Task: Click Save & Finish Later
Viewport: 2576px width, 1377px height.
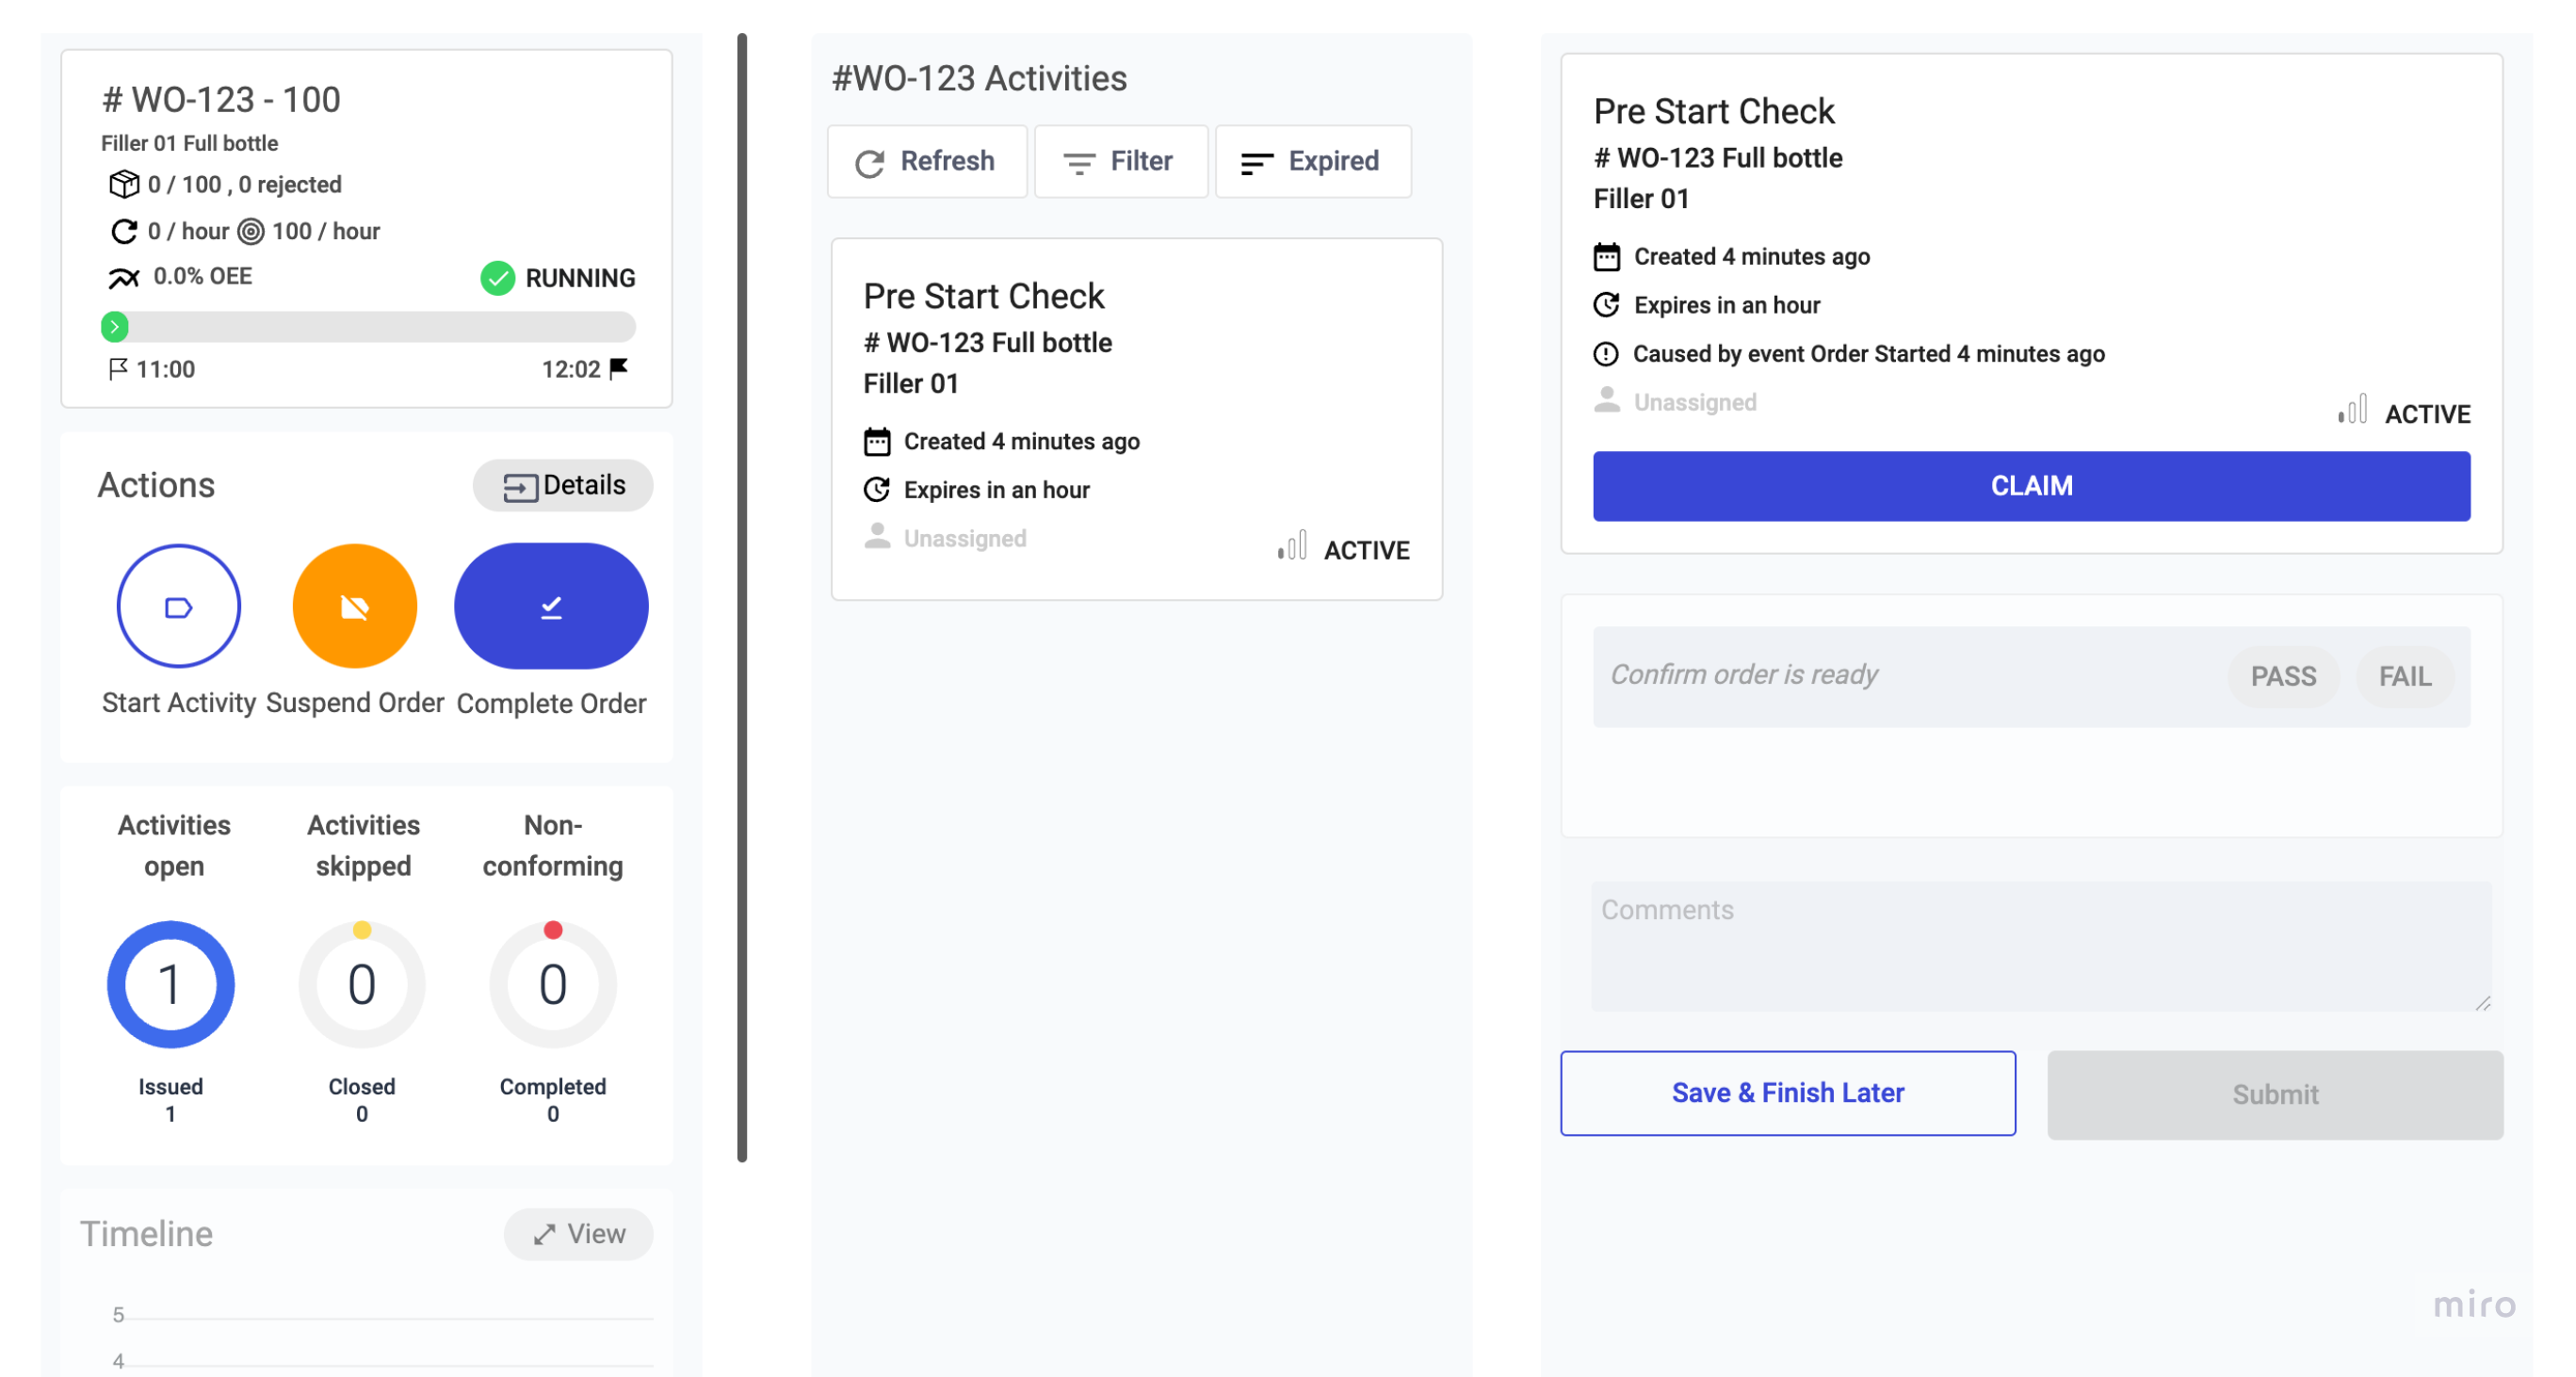Action: click(x=1787, y=1093)
